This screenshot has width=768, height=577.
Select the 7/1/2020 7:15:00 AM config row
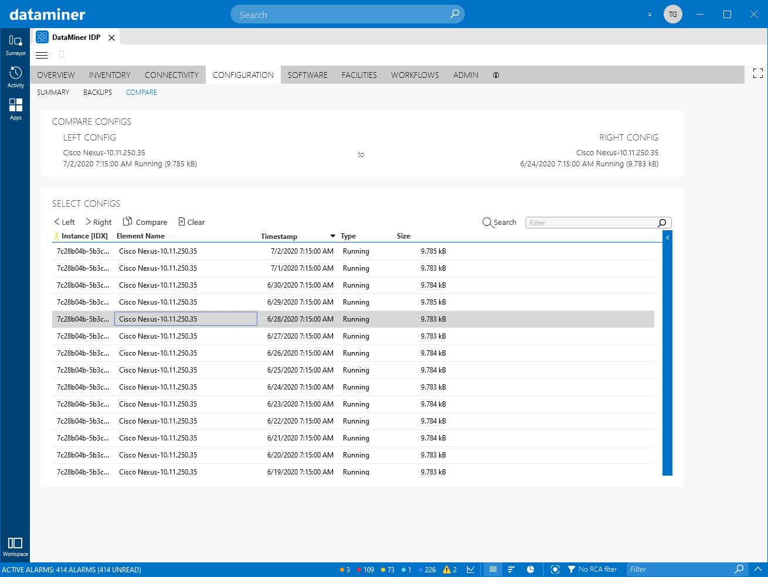coord(353,268)
